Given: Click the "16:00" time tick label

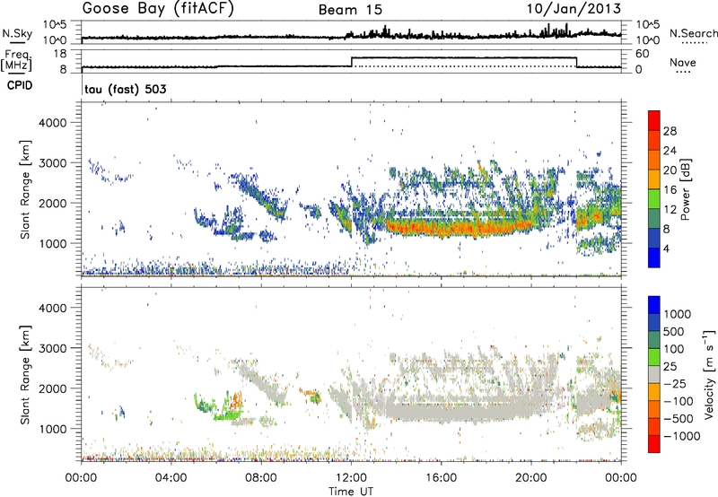Looking at the screenshot, I should (x=441, y=478).
